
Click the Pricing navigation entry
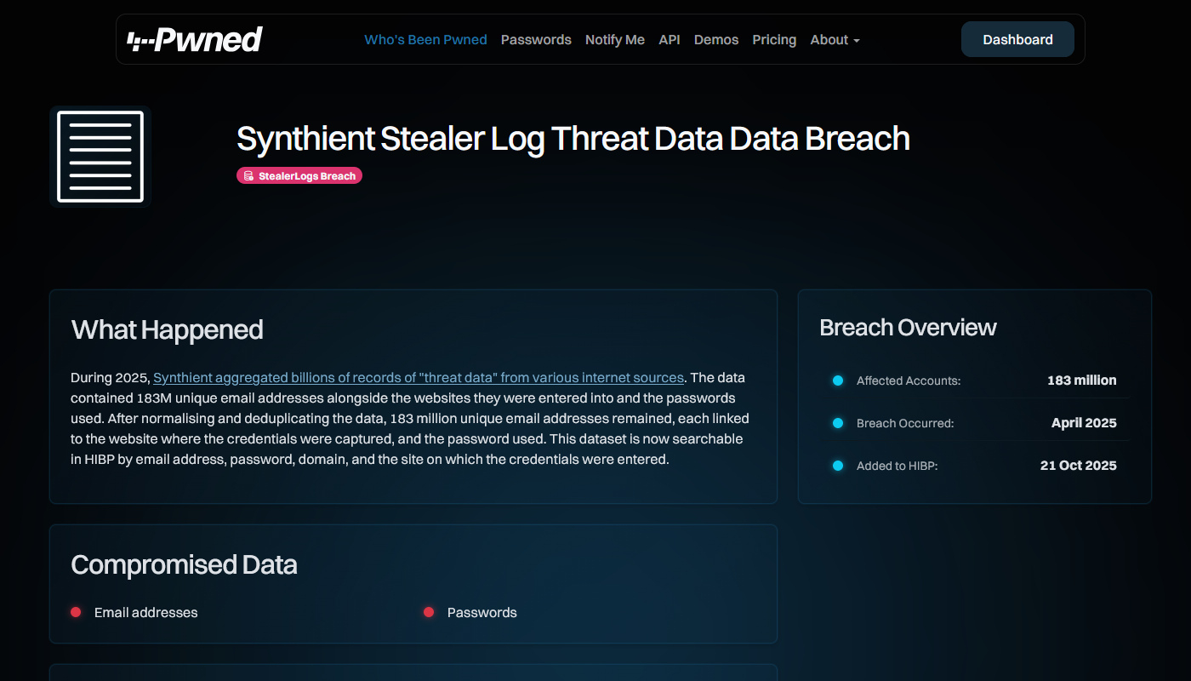[x=774, y=39]
